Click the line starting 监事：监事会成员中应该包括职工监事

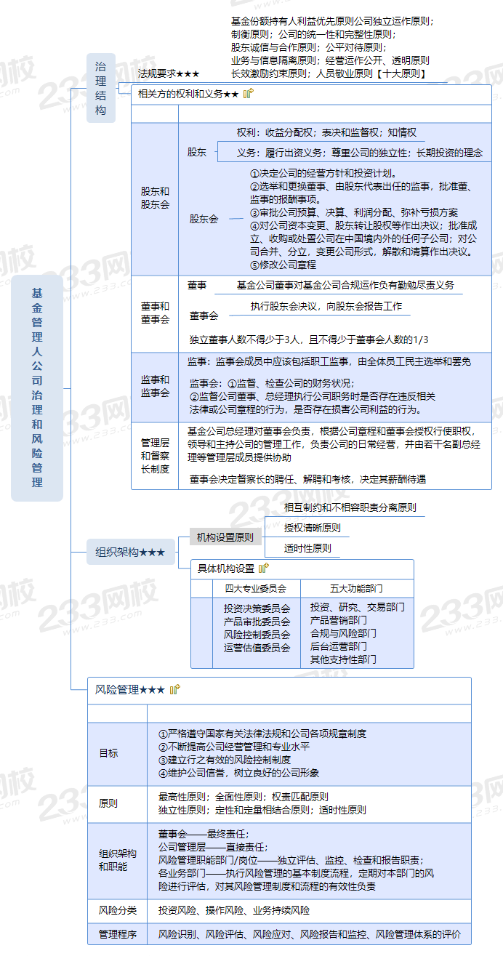tap(329, 361)
